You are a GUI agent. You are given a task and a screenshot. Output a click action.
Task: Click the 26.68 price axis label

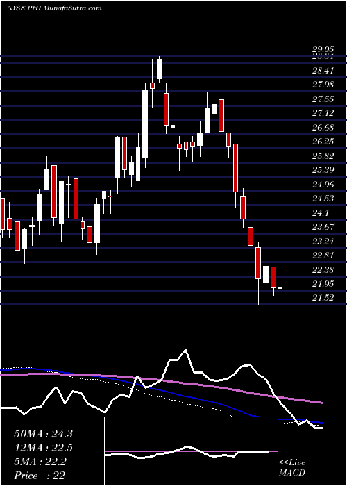[323, 128]
